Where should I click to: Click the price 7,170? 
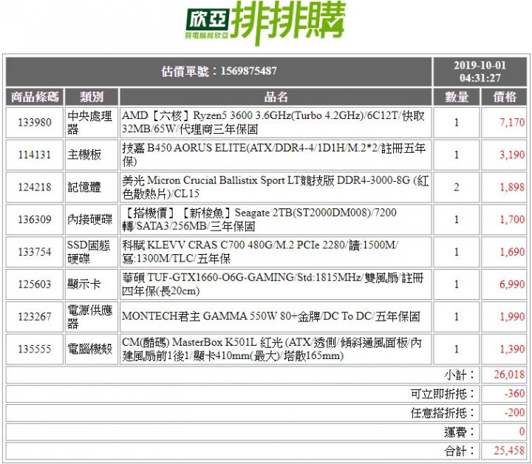point(512,122)
